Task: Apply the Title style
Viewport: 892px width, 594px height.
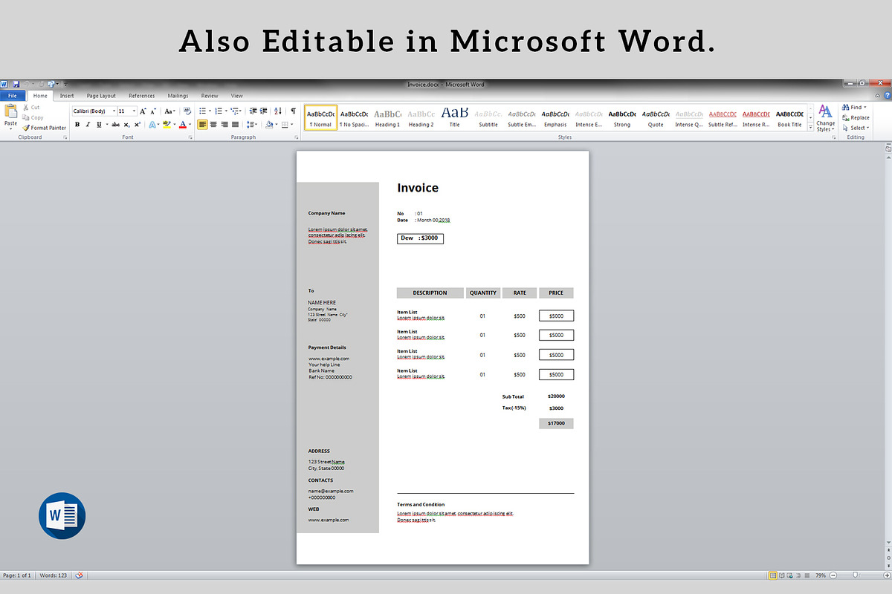Action: pyautogui.click(x=454, y=117)
